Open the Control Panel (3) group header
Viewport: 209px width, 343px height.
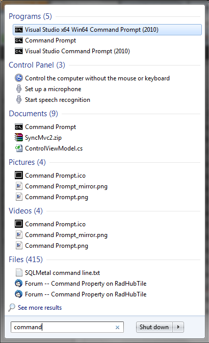pos(37,65)
